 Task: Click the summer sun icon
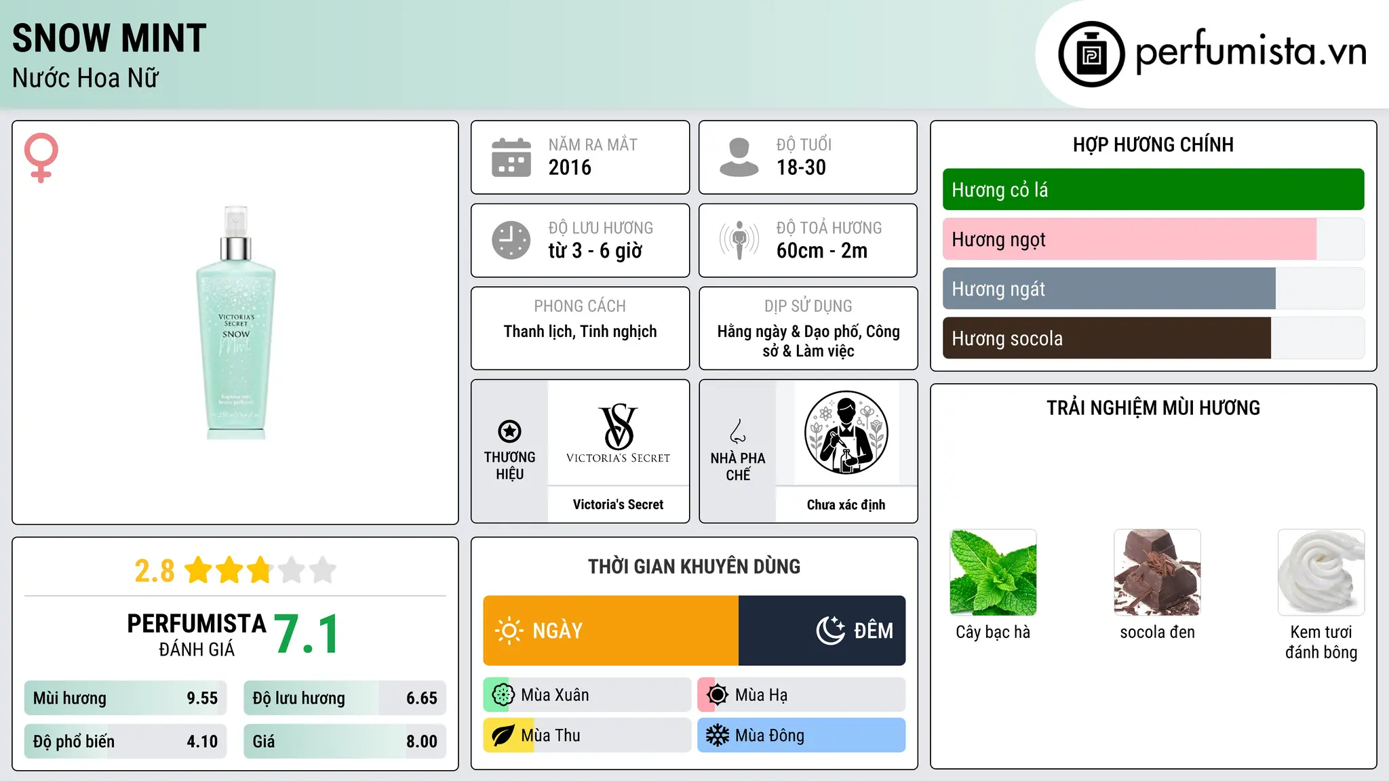[x=717, y=695]
